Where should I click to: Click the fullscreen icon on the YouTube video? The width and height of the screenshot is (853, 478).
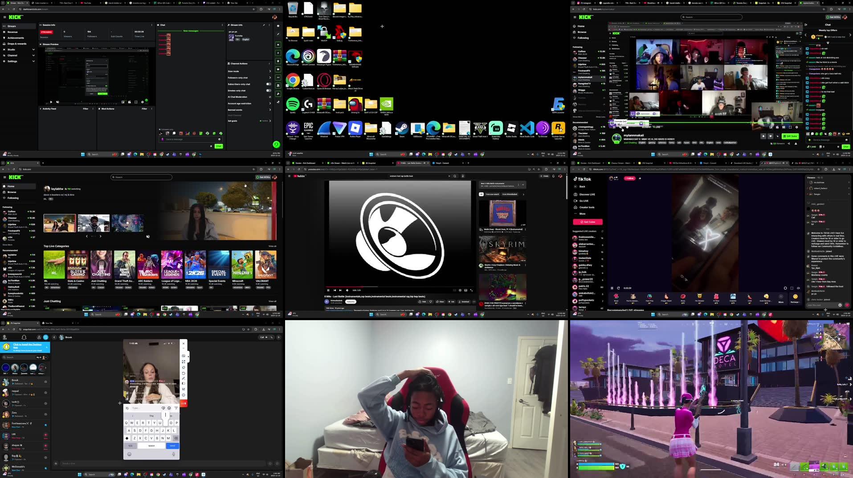click(x=472, y=290)
